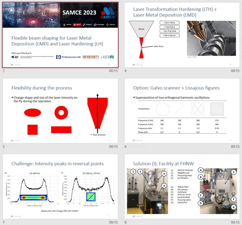Click the red square shape on slide 5
This screenshot has height=225, width=242.
(x=33, y=130)
